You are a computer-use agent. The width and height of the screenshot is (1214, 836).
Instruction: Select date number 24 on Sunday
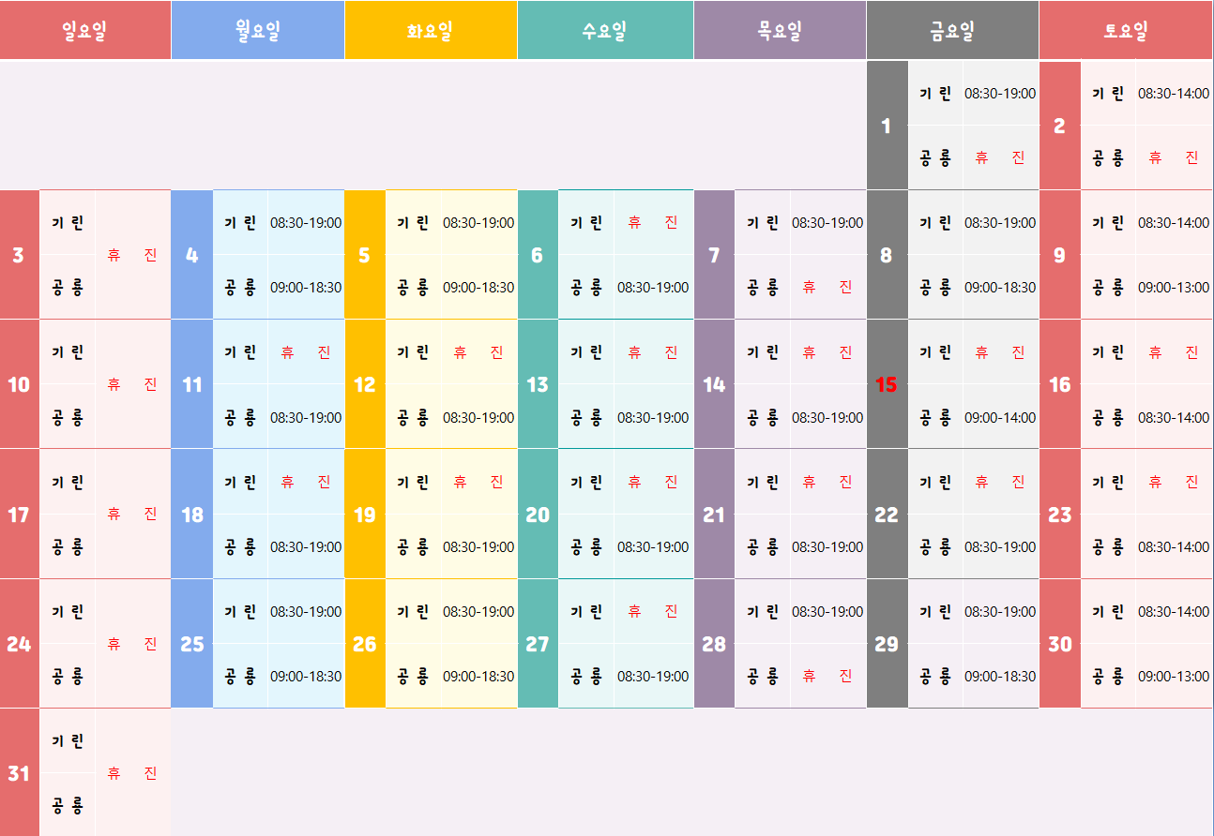19,644
